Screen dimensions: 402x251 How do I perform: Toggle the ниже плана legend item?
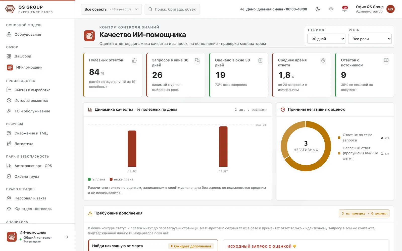[121, 179]
